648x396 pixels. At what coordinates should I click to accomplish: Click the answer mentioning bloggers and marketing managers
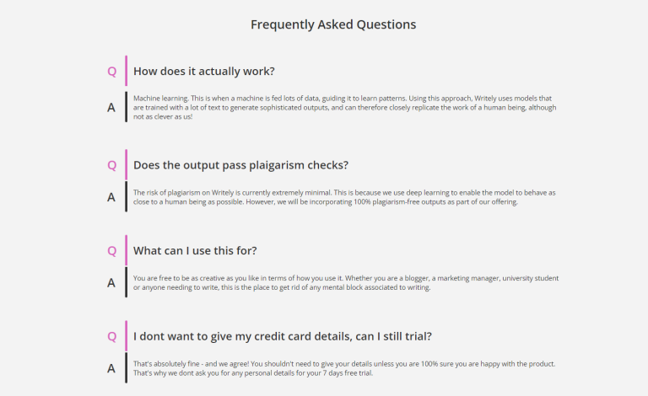[344, 282]
